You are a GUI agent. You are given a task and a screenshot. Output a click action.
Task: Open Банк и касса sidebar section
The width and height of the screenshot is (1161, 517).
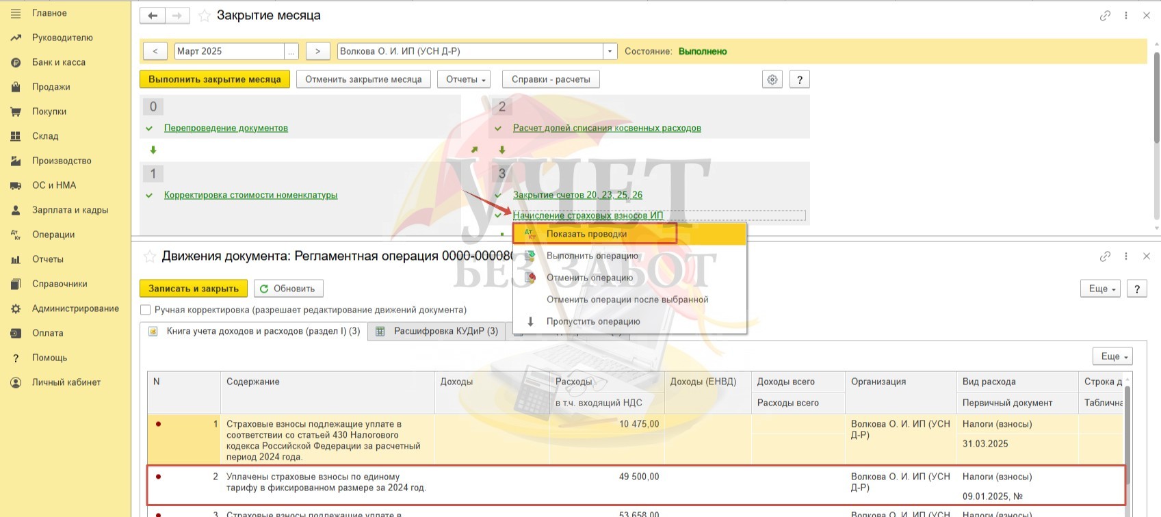[59, 62]
